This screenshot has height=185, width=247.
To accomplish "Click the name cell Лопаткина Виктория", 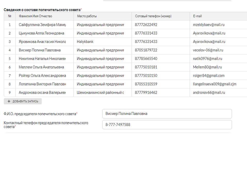I will [x=45, y=84].
